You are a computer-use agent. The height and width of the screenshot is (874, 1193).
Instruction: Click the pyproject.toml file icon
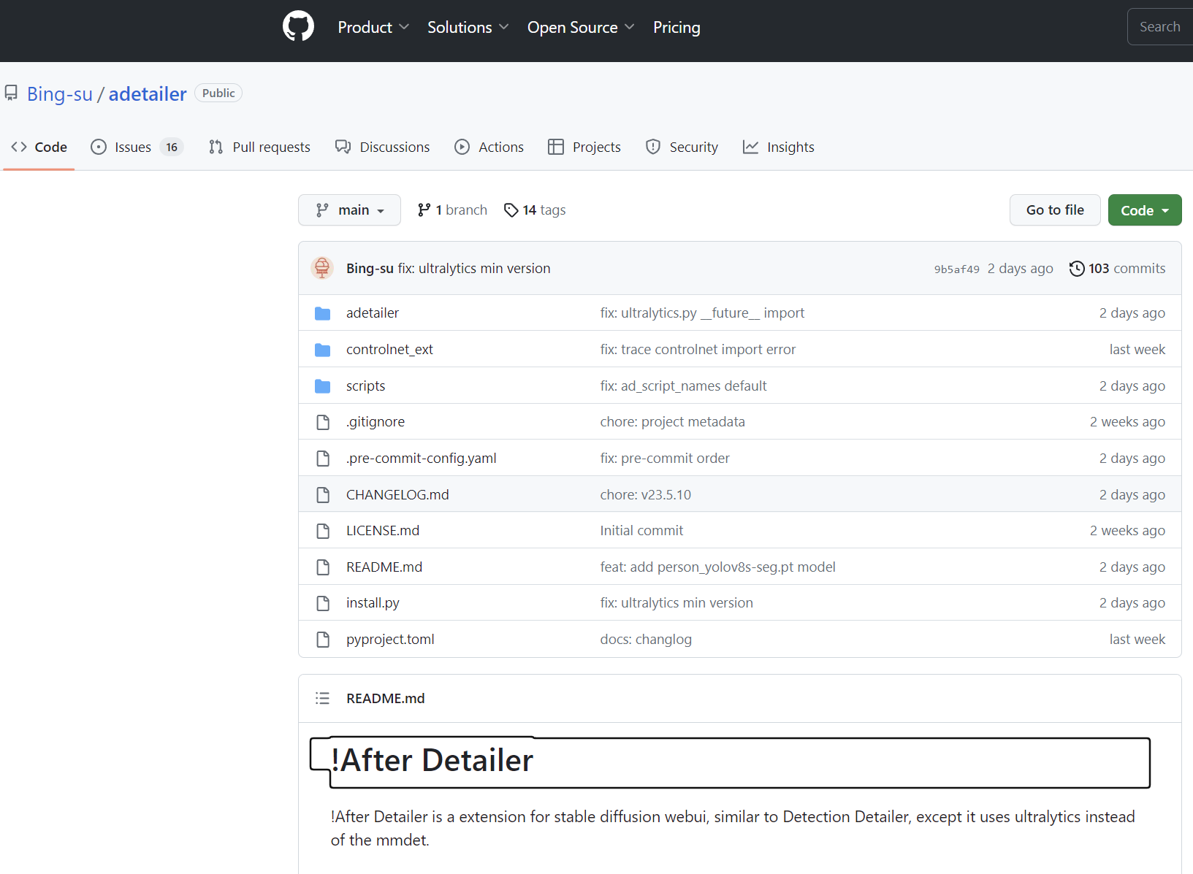tap(322, 640)
